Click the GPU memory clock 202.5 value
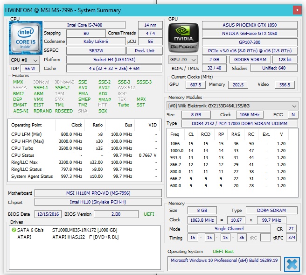Image resolution: width=306 pixels, height=275 pixels. pos(238,85)
